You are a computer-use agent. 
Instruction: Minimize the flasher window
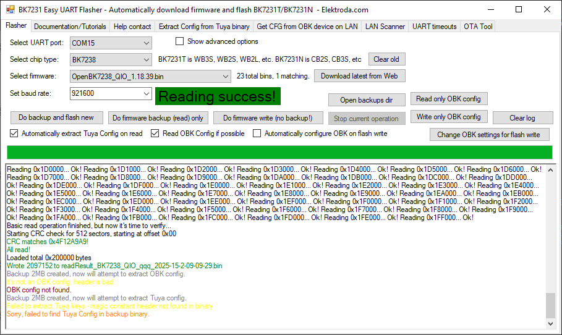point(491,10)
